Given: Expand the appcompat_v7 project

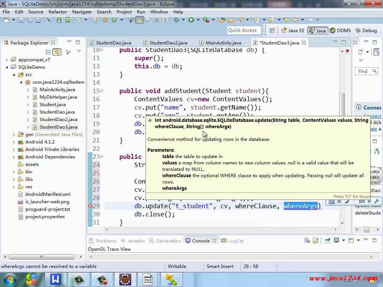Looking at the screenshot, I should pos(7,60).
